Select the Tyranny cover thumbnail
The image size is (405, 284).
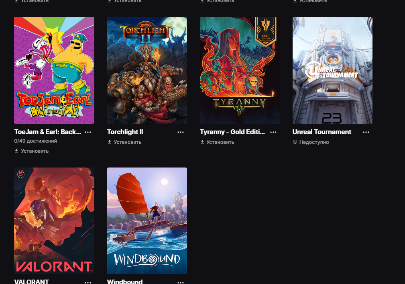click(x=240, y=70)
